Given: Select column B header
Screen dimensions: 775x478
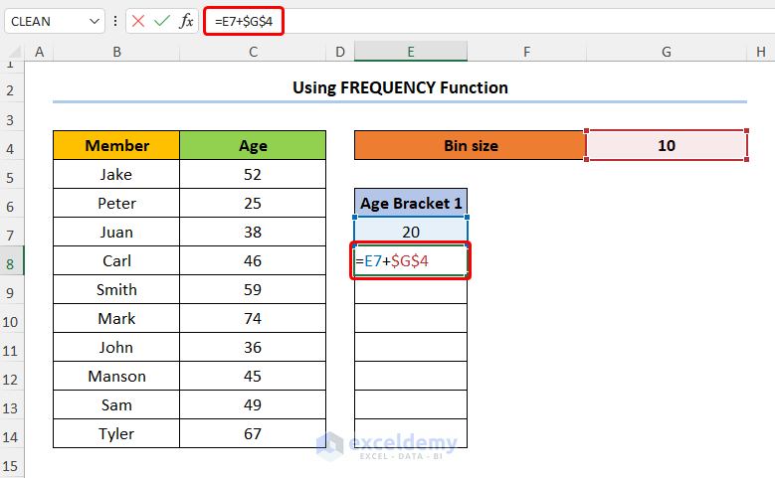Looking at the screenshot, I should 116,52.
